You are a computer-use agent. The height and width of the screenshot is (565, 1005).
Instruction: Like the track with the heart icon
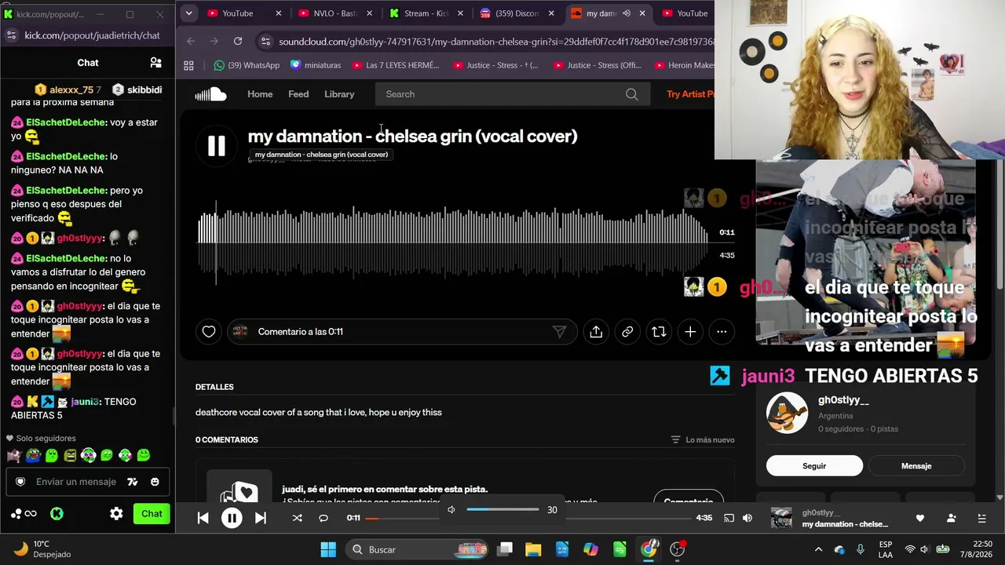(209, 332)
